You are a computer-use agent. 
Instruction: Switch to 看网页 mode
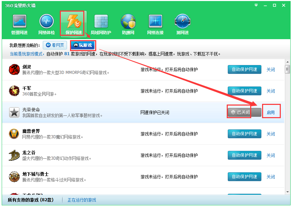pos(55,45)
